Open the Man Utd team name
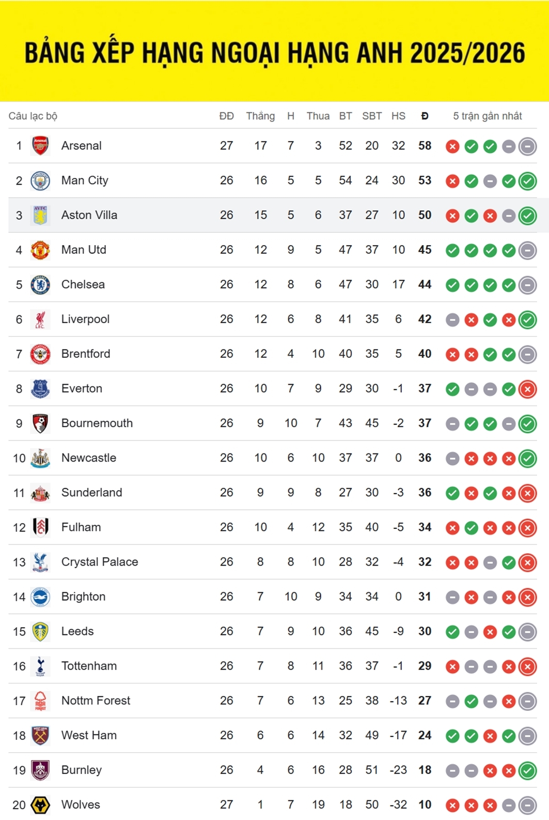This screenshot has width=549, height=820. click(x=84, y=250)
